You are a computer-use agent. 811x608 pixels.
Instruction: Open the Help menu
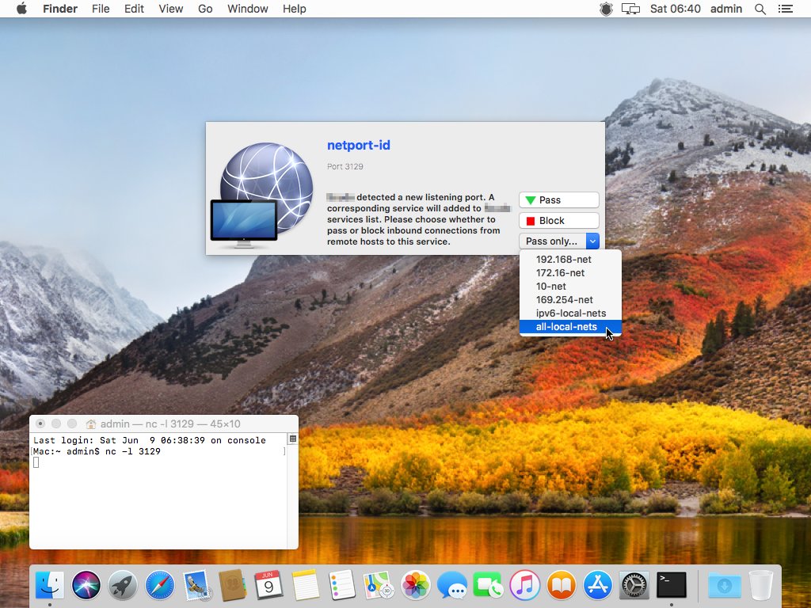295,9
